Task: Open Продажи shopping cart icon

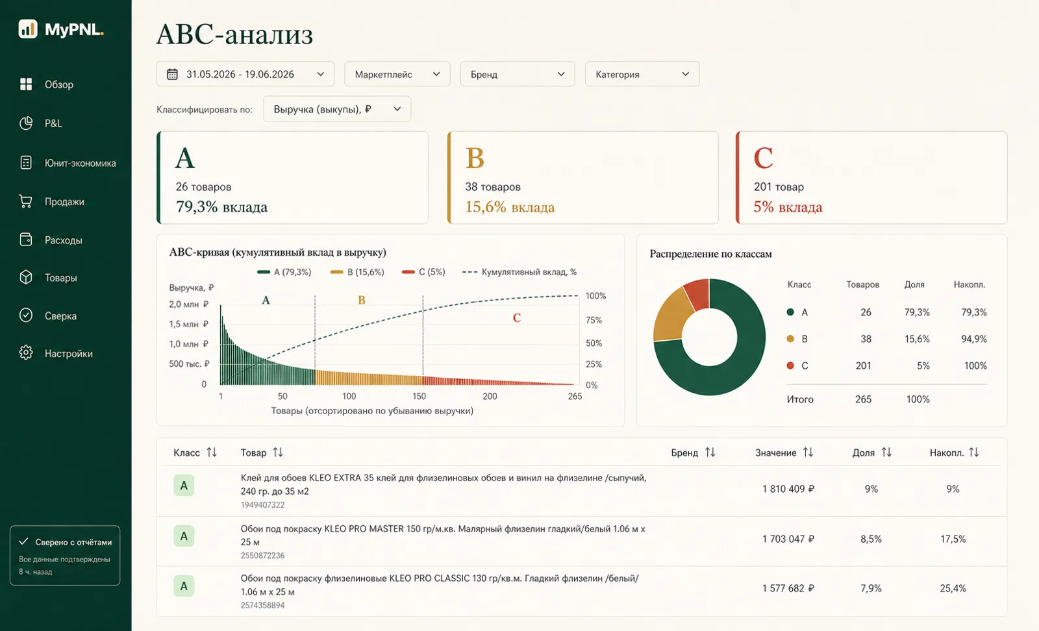Action: pyautogui.click(x=26, y=201)
